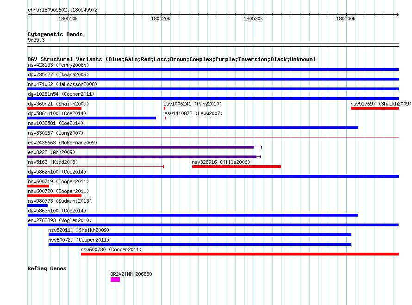Click the nsv428133 (Perry2008b) variant label

pyautogui.click(x=58, y=65)
